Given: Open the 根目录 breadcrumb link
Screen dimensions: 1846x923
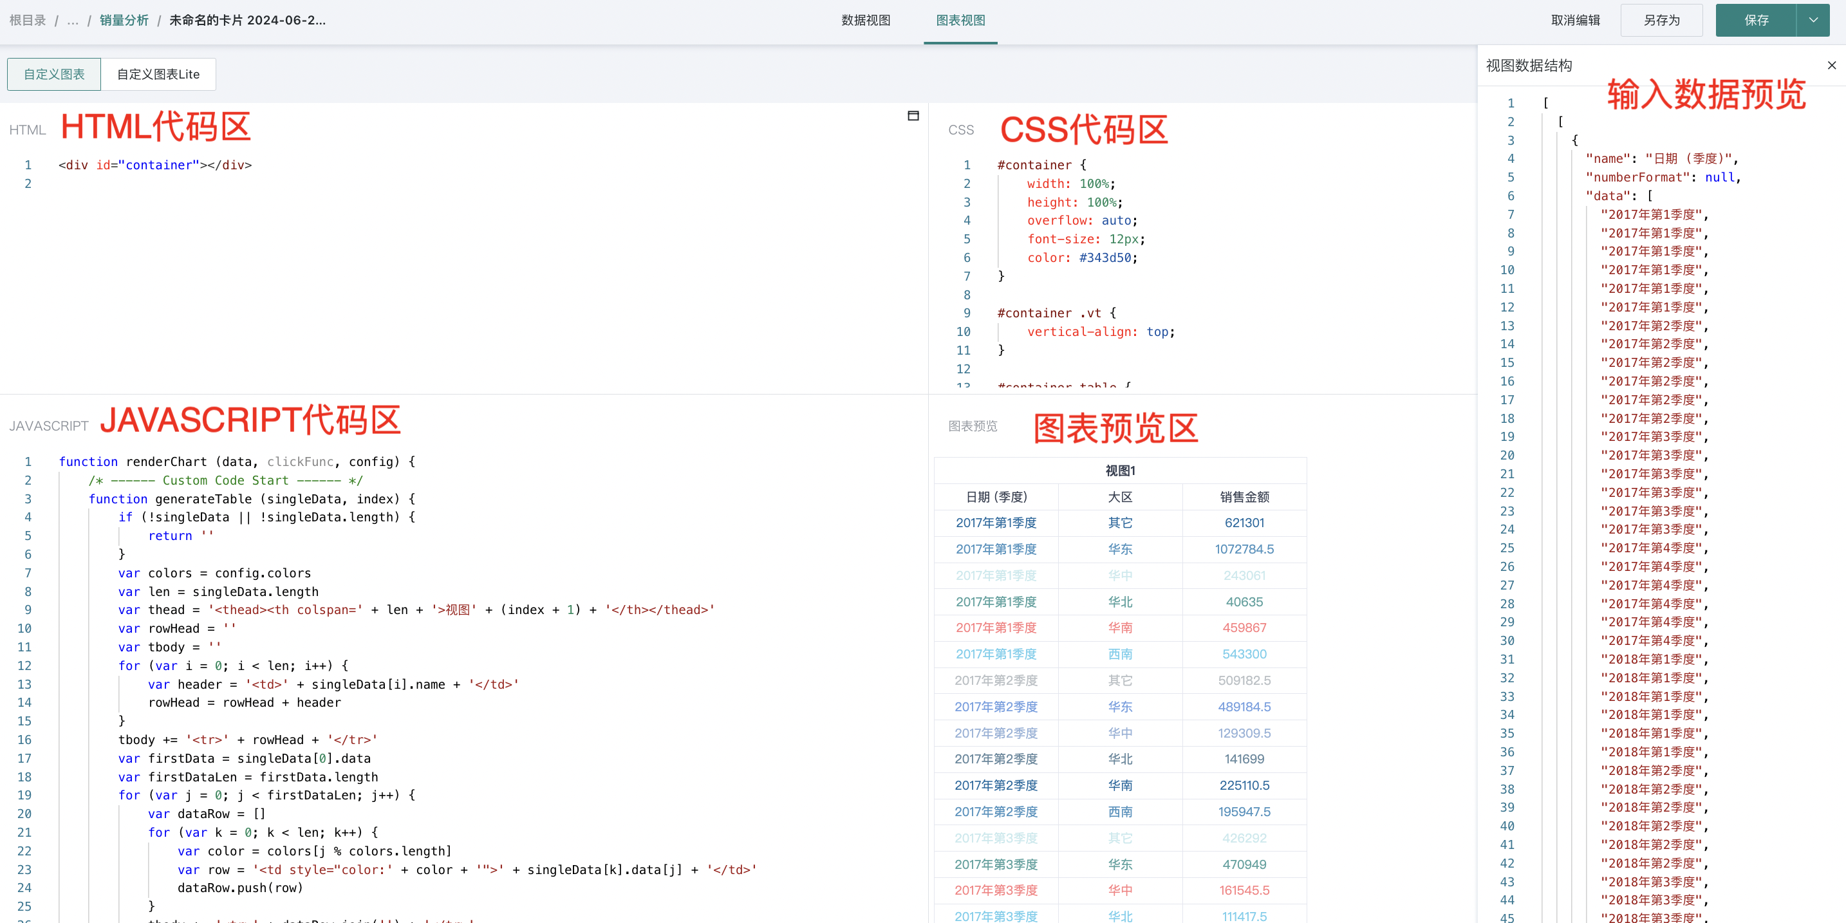Looking at the screenshot, I should (x=27, y=20).
